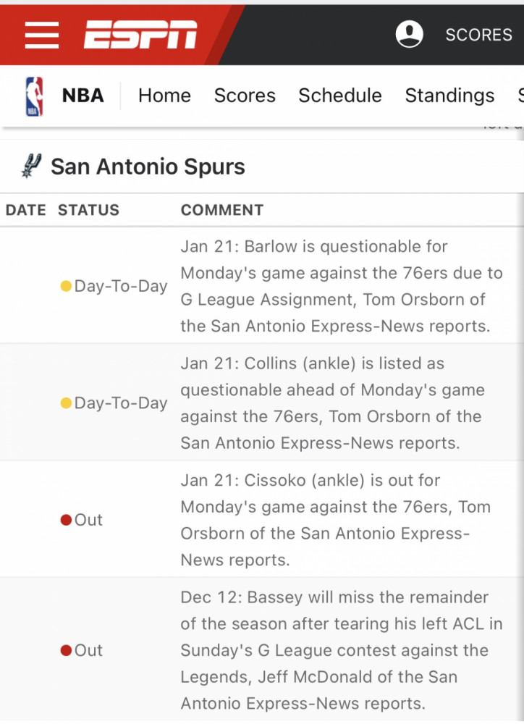Switch to the Scores tab
524x724 pixels.
[245, 96]
